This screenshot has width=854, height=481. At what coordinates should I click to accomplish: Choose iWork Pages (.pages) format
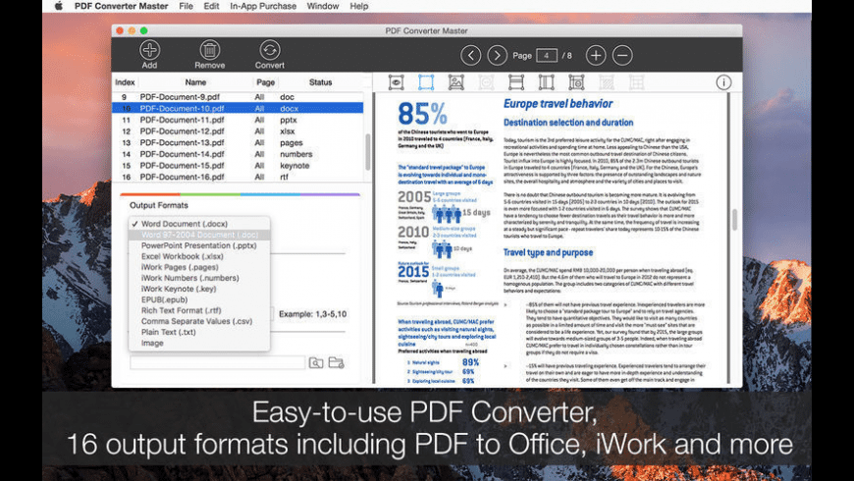199,267
